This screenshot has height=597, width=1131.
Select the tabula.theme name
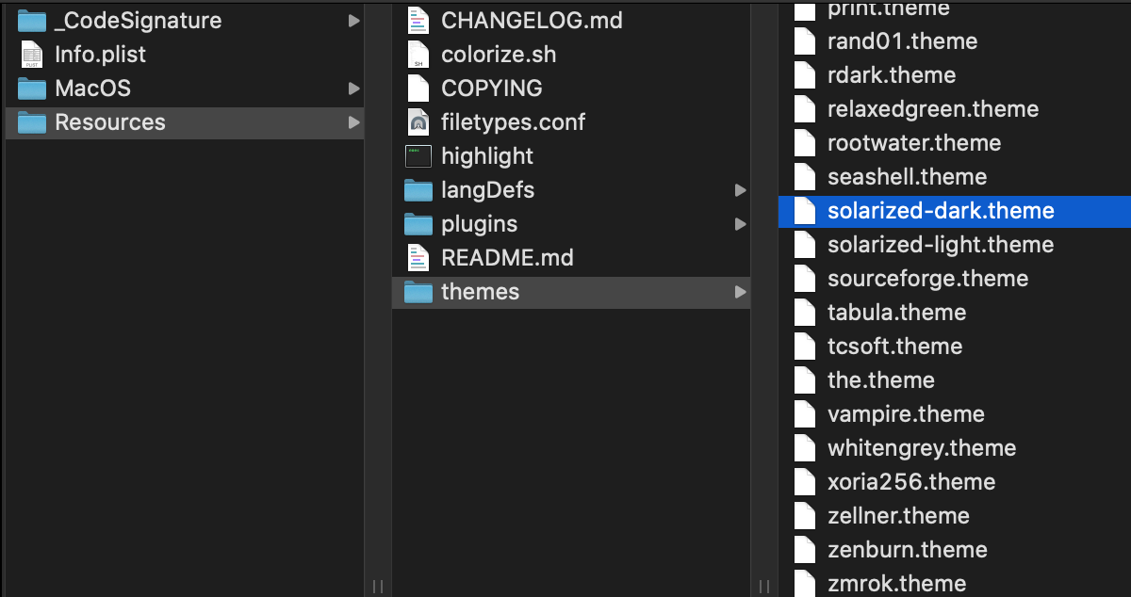(x=897, y=313)
